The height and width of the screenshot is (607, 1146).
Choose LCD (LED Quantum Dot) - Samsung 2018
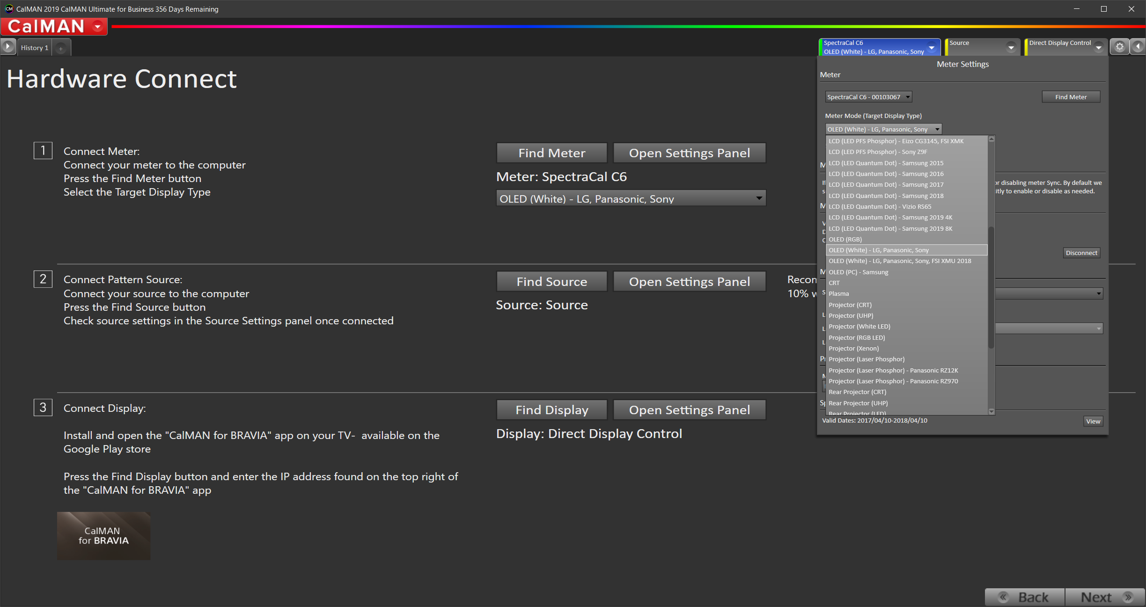pos(907,196)
